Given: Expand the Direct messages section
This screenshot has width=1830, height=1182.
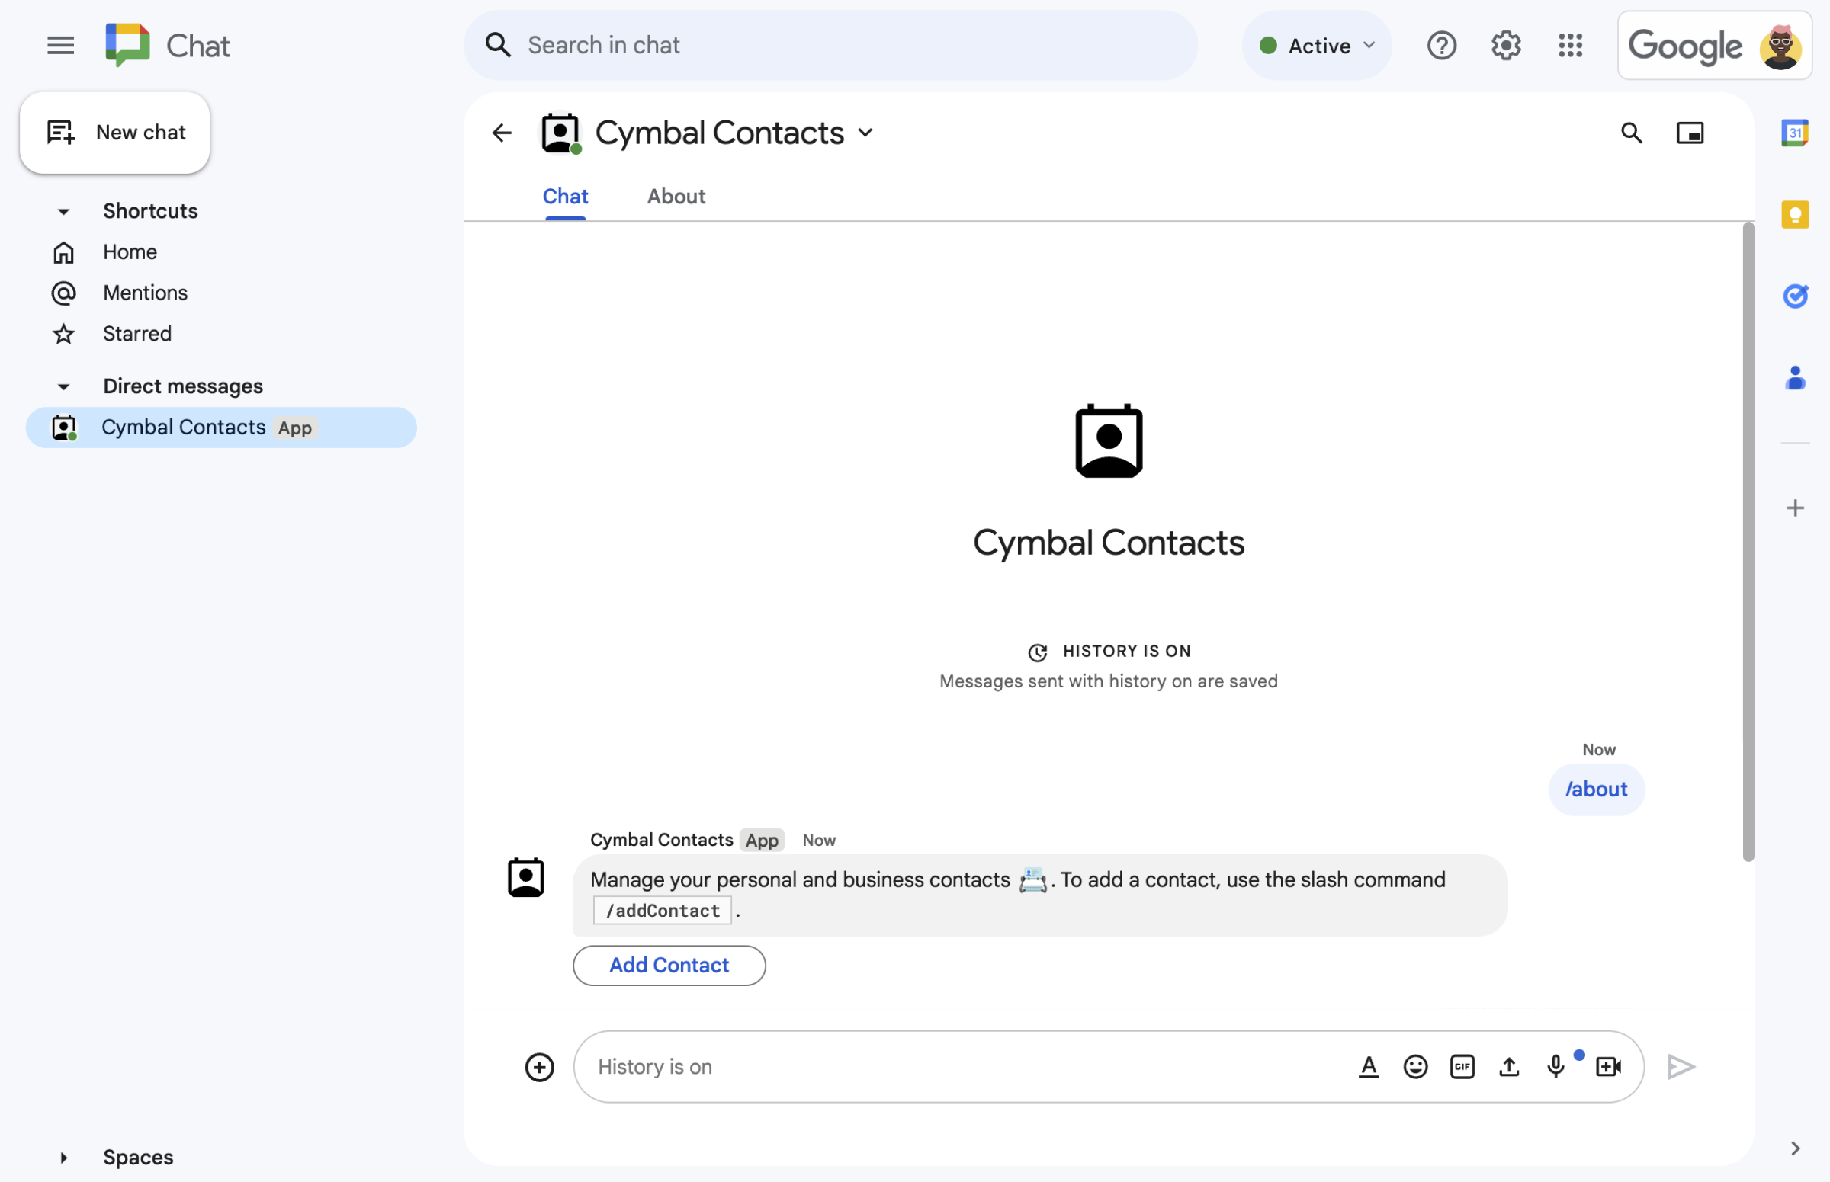Looking at the screenshot, I should pyautogui.click(x=64, y=385).
